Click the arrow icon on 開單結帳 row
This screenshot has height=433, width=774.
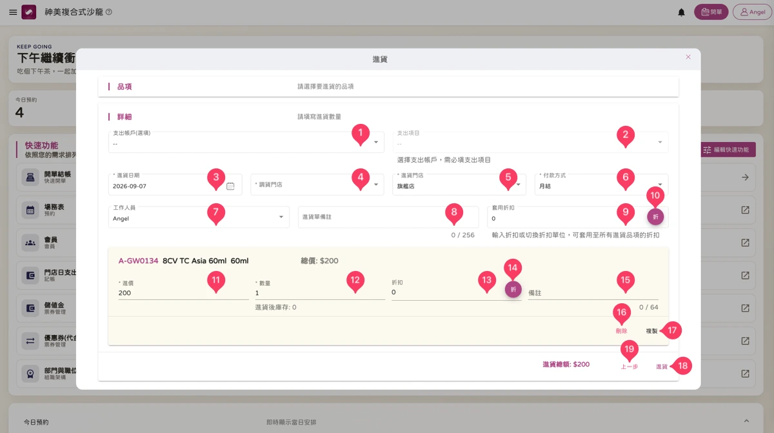click(745, 177)
